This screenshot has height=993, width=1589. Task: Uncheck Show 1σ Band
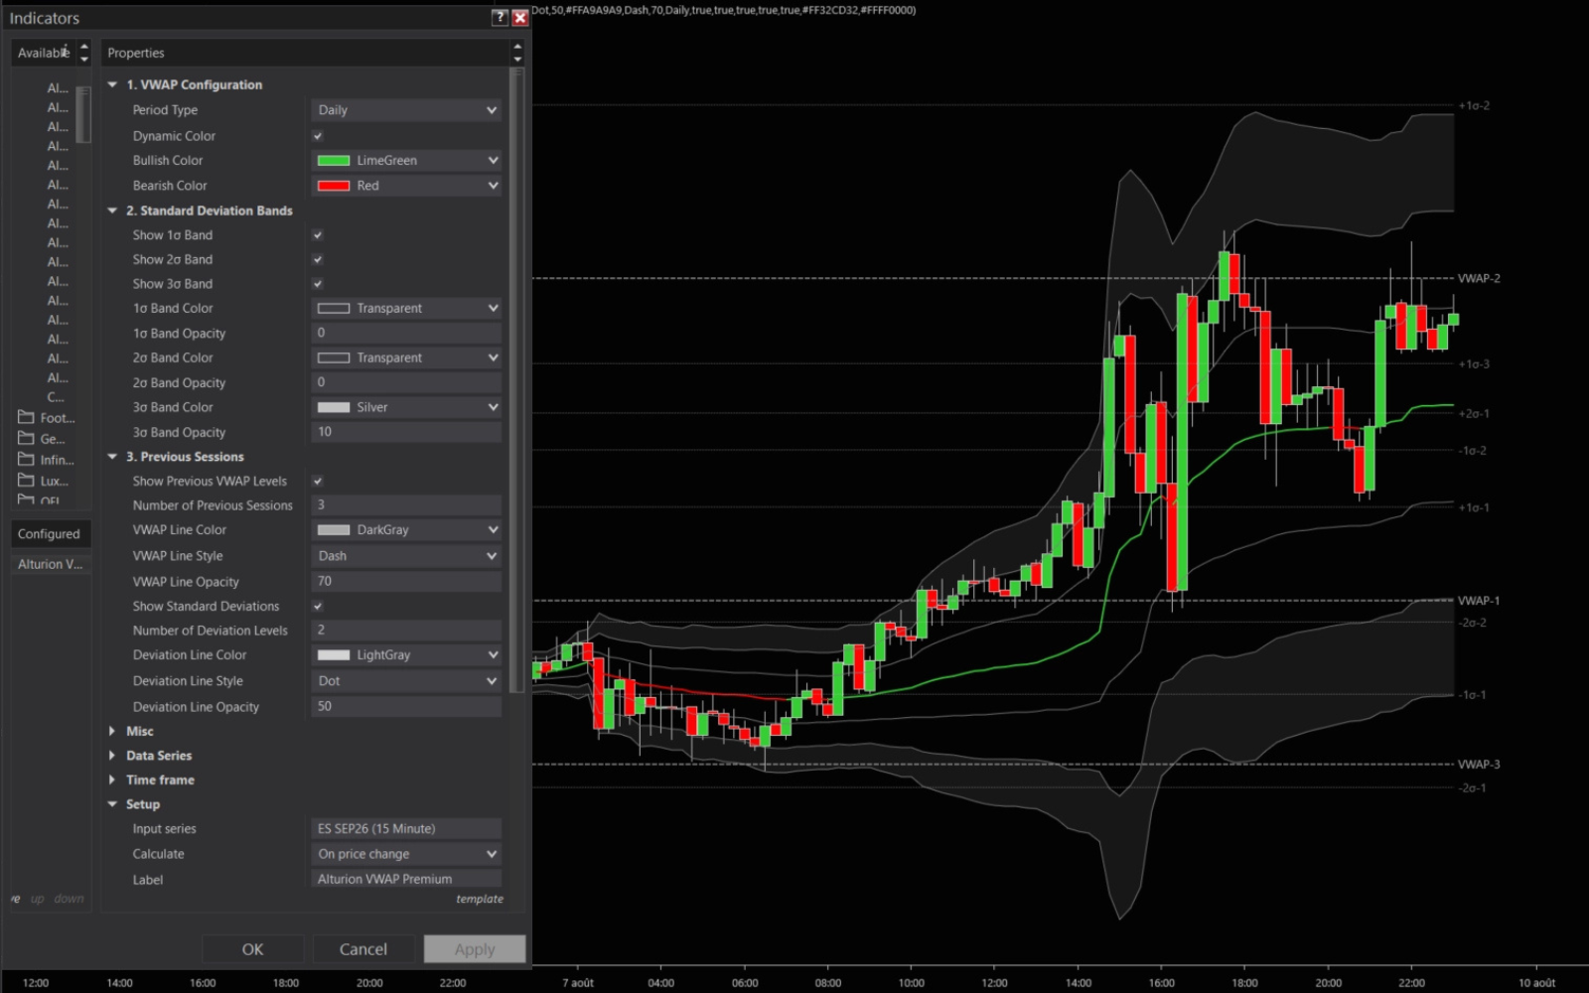[318, 235]
